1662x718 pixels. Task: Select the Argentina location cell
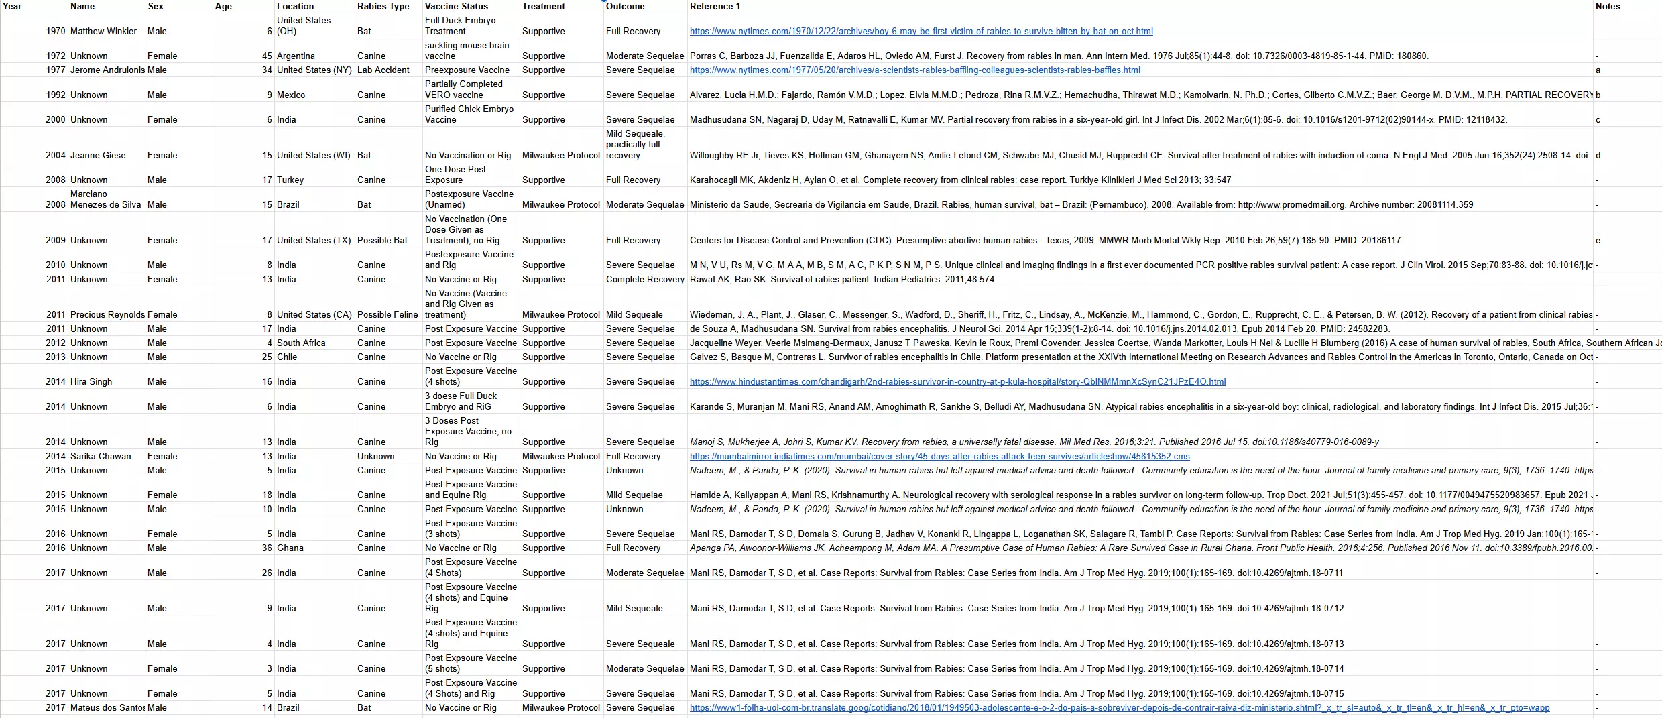coord(314,51)
